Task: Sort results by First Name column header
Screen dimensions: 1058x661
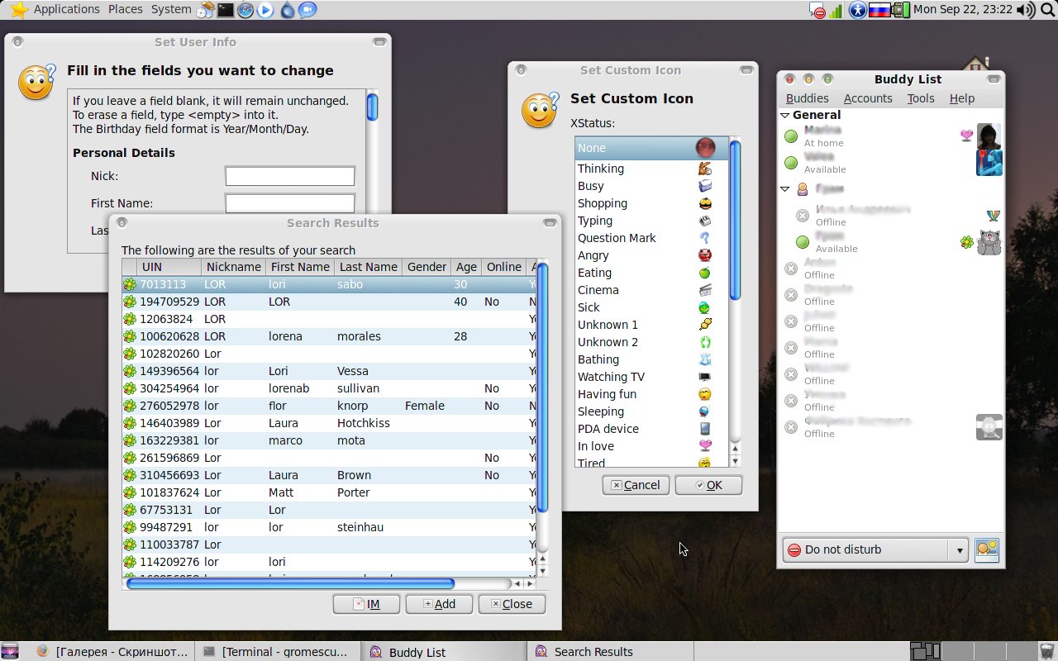Action: coord(300,267)
